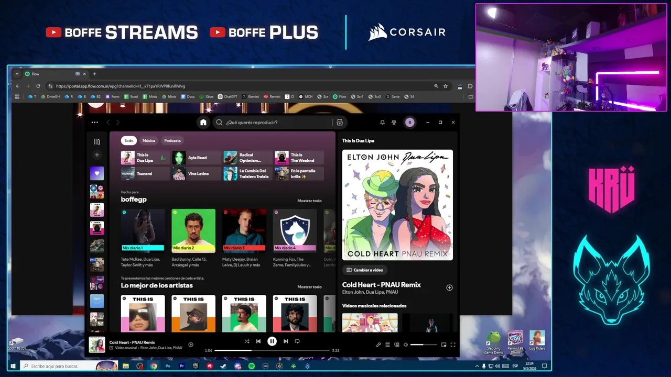Open En la pantalla brilla tile
Viewport: 671px width, 377px height.
[299, 173]
